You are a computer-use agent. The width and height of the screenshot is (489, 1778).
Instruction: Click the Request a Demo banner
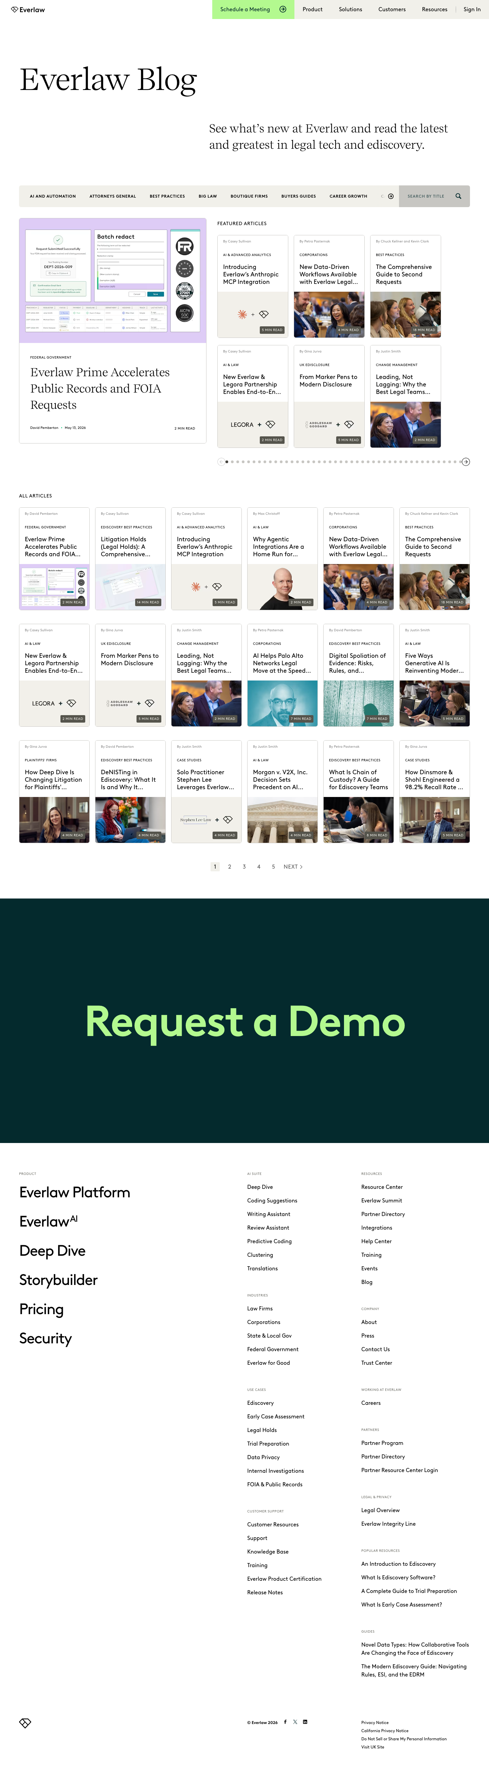tap(244, 1021)
